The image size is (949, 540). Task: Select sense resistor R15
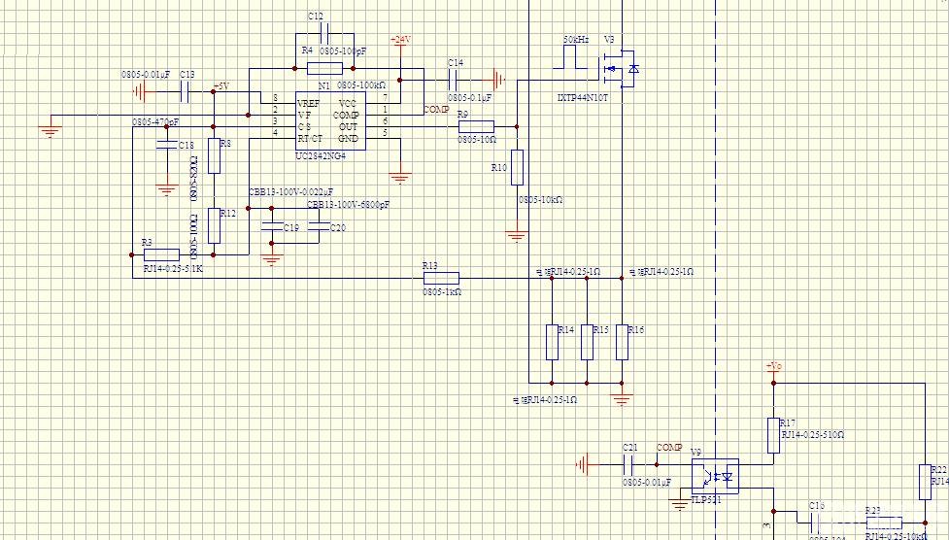[x=587, y=342]
